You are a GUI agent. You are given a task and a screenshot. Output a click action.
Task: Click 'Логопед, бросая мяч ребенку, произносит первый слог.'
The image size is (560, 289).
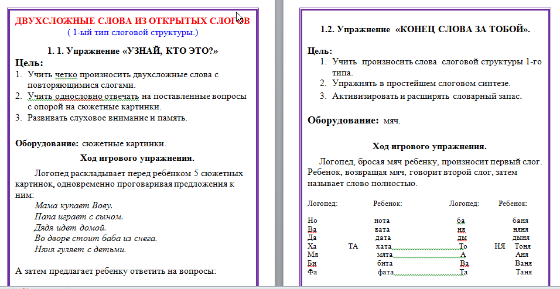(431, 161)
